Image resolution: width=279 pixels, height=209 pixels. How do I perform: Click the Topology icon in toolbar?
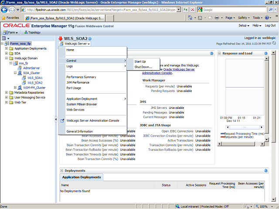click(x=32, y=32)
